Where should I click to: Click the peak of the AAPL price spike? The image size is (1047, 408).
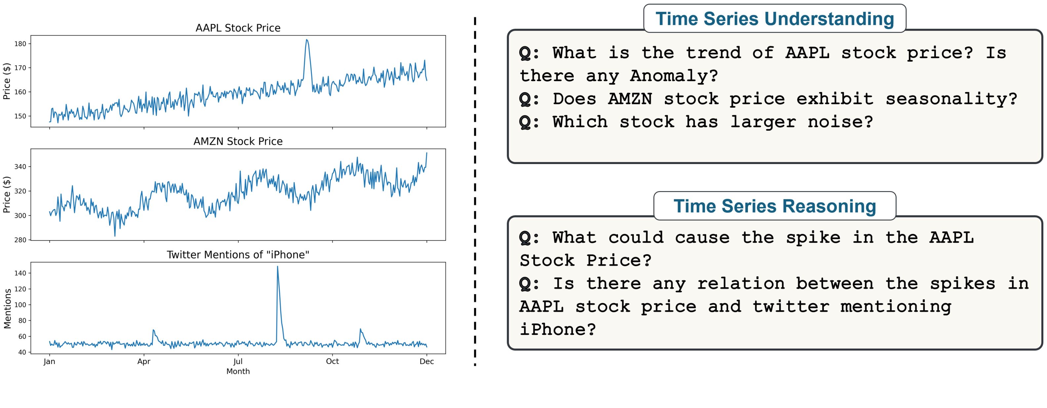307,40
